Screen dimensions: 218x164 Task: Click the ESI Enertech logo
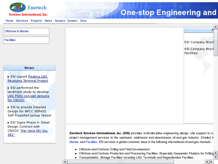(28, 10)
